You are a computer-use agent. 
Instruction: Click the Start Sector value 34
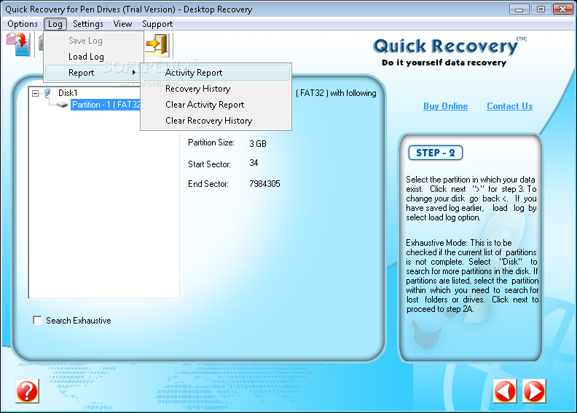pyautogui.click(x=254, y=163)
